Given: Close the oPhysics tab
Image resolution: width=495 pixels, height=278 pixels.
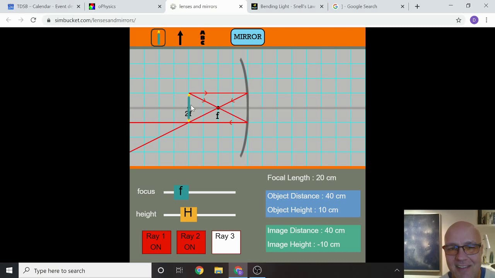Looking at the screenshot, I should click(160, 7).
